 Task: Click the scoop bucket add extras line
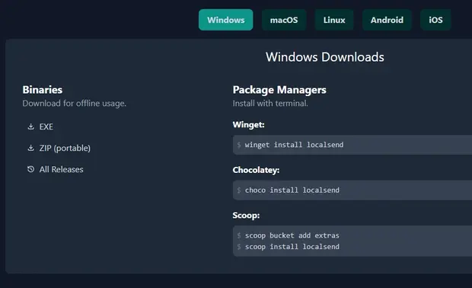click(292, 235)
